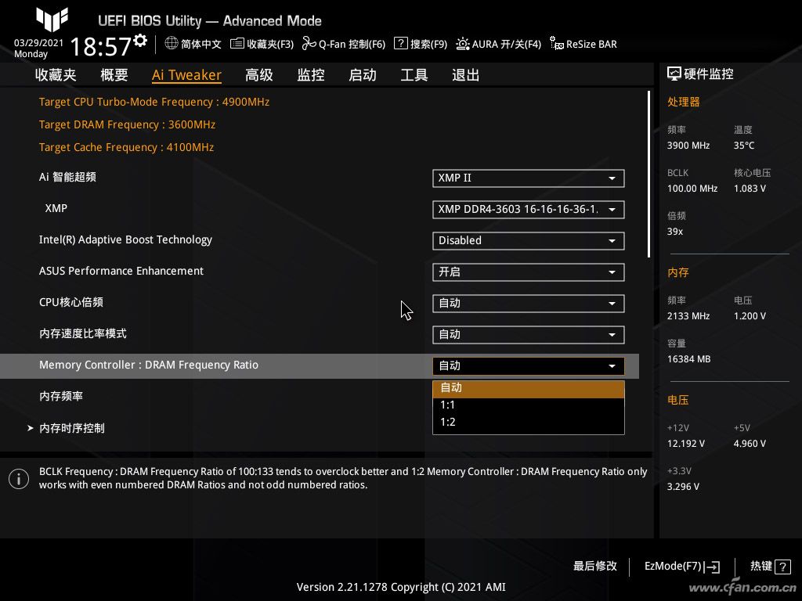Viewport: 802px width, 601px height.
Task: Open the 概要 tab
Action: tap(114, 75)
